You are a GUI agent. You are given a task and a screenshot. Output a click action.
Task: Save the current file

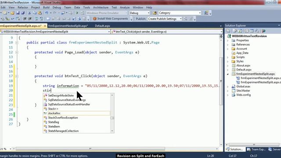pyautogui.click(x=18, y=13)
